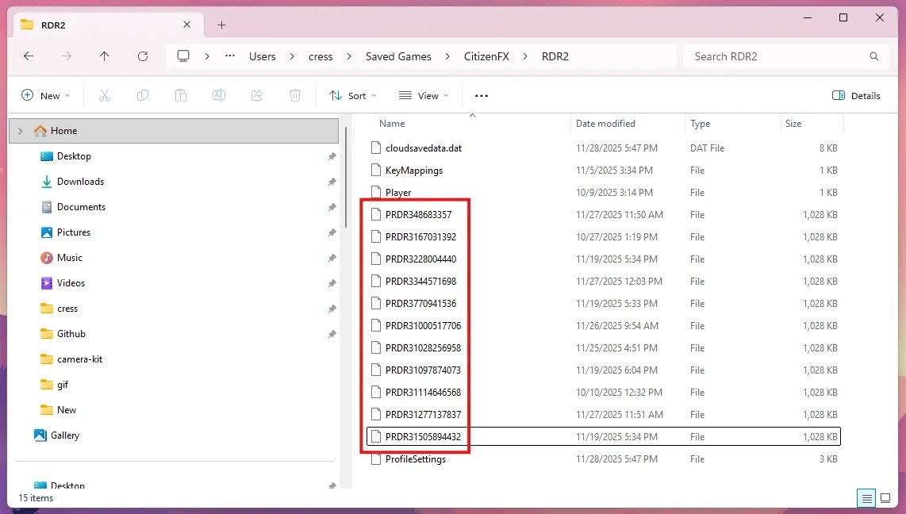
Task: Open the Sort dropdown
Action: [x=352, y=95]
